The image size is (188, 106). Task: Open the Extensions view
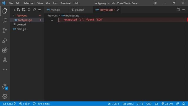5,50
